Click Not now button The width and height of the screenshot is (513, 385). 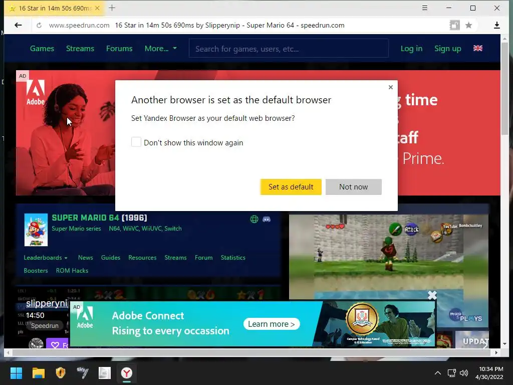tap(353, 187)
